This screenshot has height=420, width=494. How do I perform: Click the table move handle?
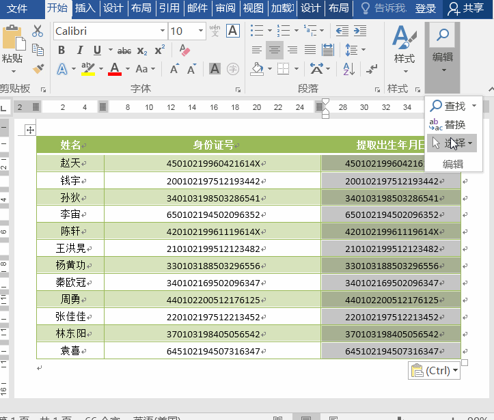click(30, 130)
